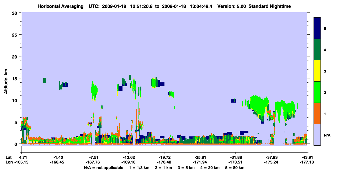This screenshot has width=341, height=175.
Task: Click the 'Lat' row label
Action: tap(8, 157)
